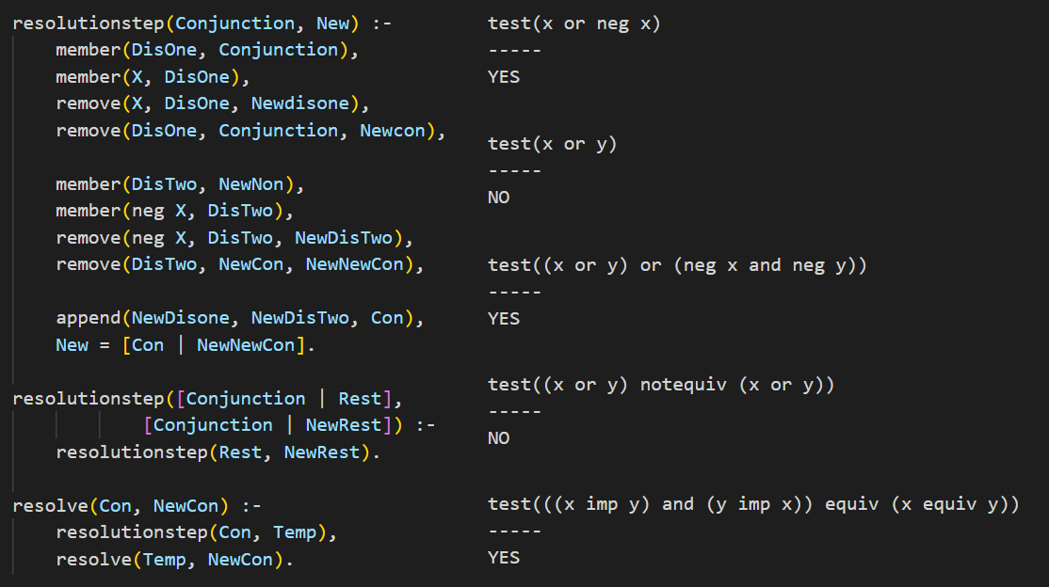Screen dimensions: 1049x587
Task: Click the New = [Con | NewNewCon] line
Action: (186, 345)
